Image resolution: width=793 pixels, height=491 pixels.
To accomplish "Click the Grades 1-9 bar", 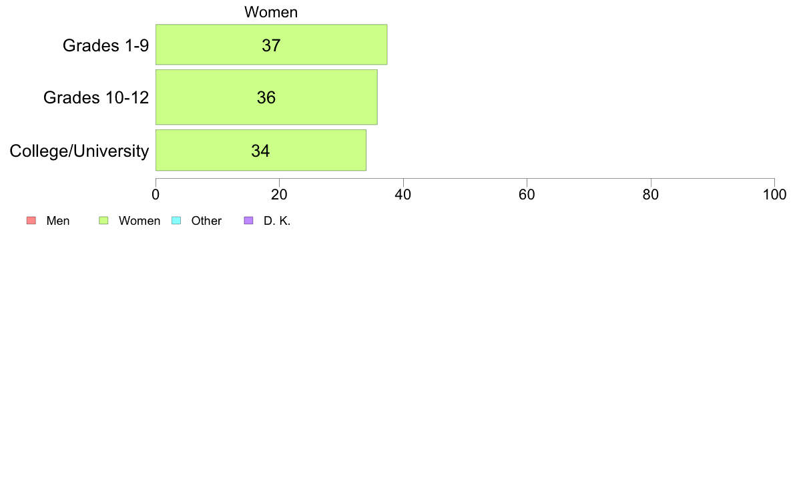I will point(271,45).
